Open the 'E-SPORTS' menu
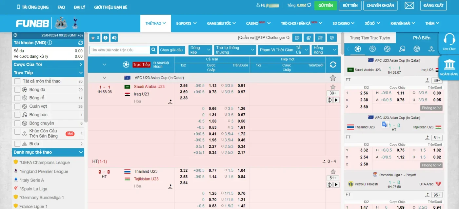459x209 pixels. (186, 23)
